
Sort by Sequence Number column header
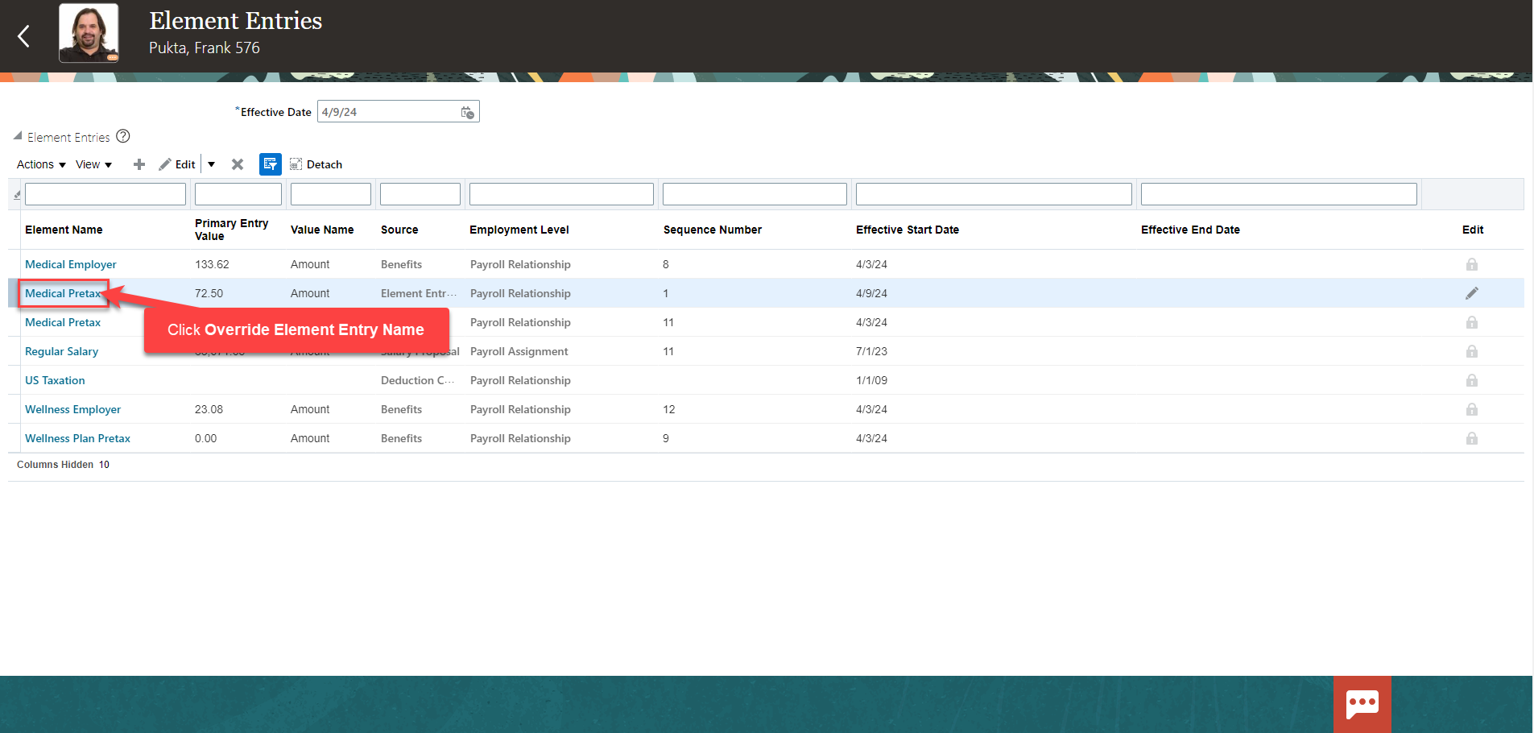tap(713, 230)
